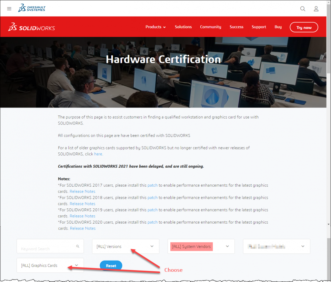Click the Try now button
This screenshot has height=282, width=331.
(304, 27)
